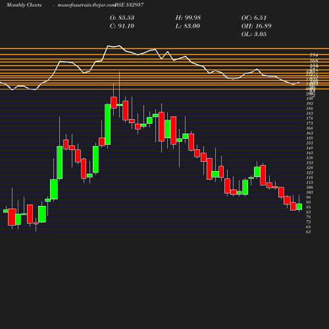Image resolution: width=329 pixels, height=329 pixels.
Task: Click the 173 price axis label
Action: (x=309, y=123)
